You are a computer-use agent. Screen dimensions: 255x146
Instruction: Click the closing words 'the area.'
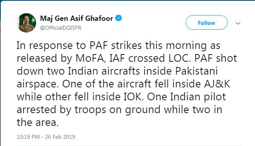(38, 123)
